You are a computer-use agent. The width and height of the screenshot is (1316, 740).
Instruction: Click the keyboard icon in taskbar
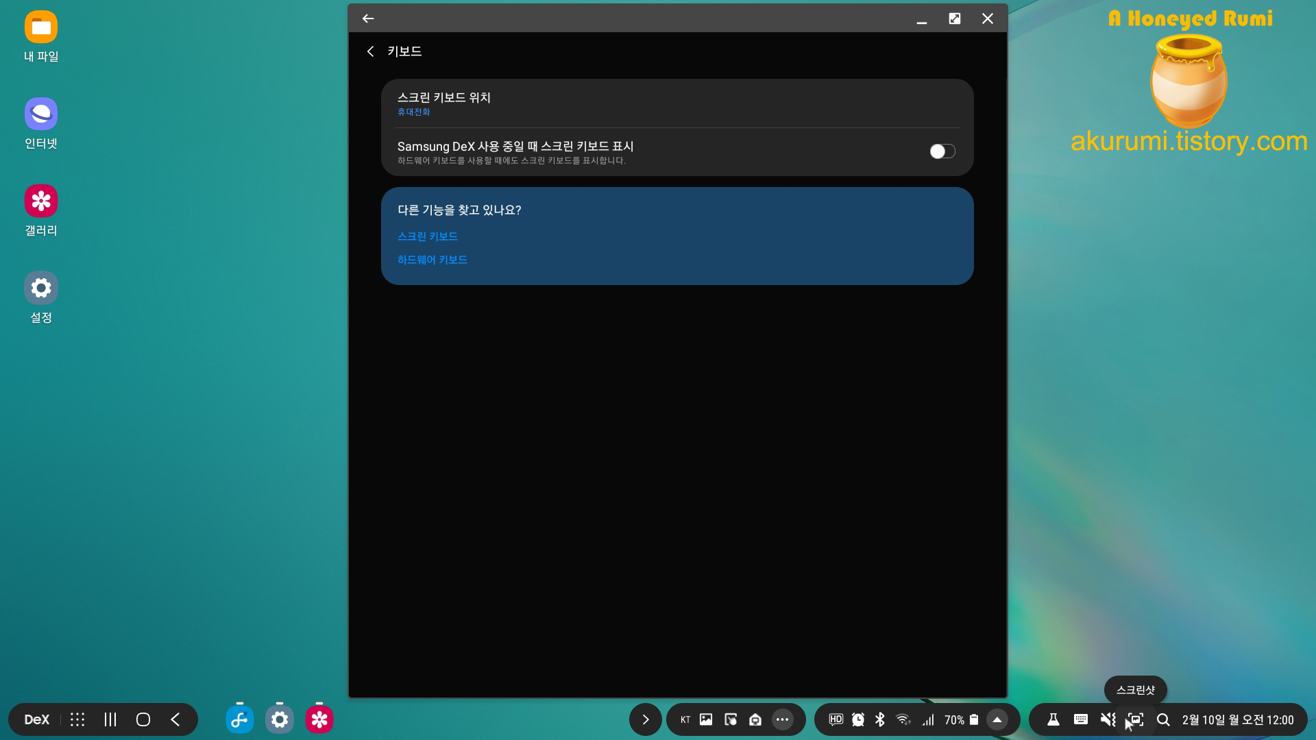pos(1081,719)
